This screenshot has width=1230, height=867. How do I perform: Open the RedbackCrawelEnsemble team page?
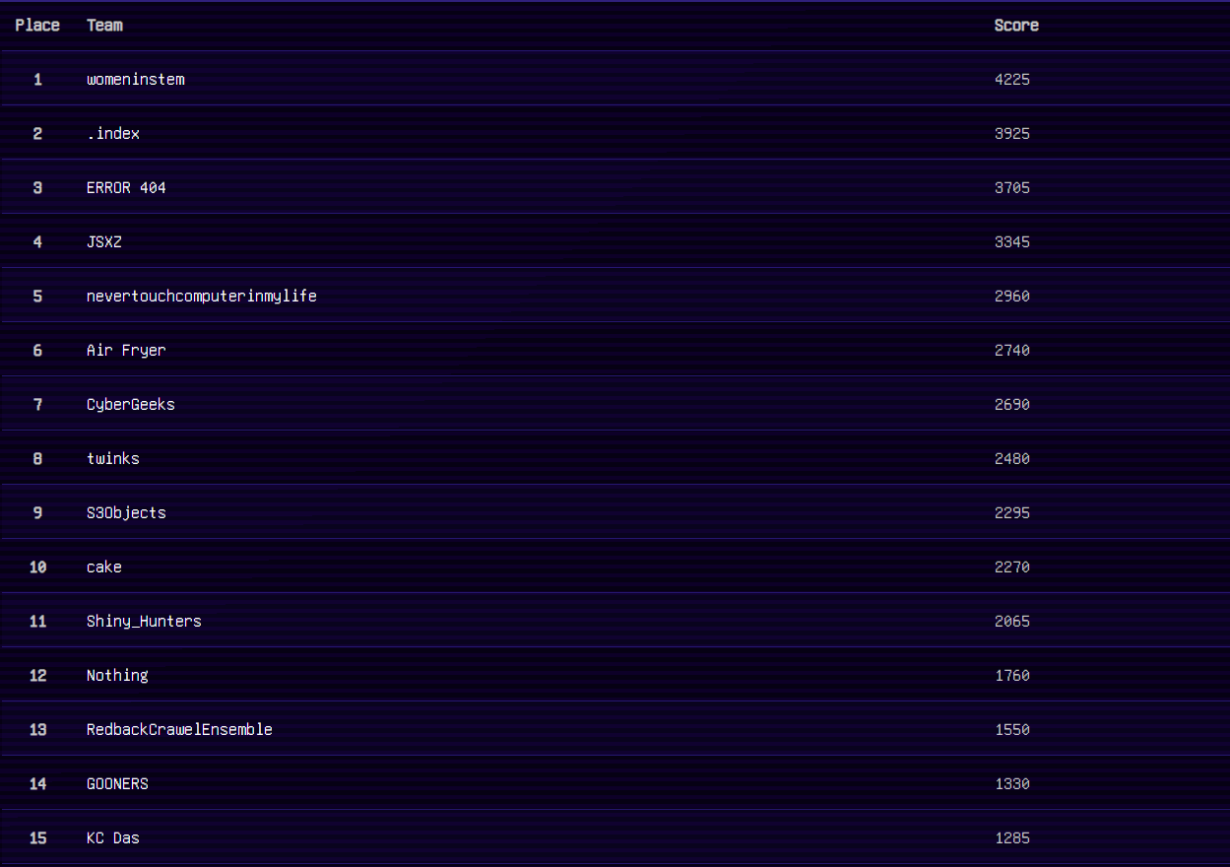click(179, 729)
